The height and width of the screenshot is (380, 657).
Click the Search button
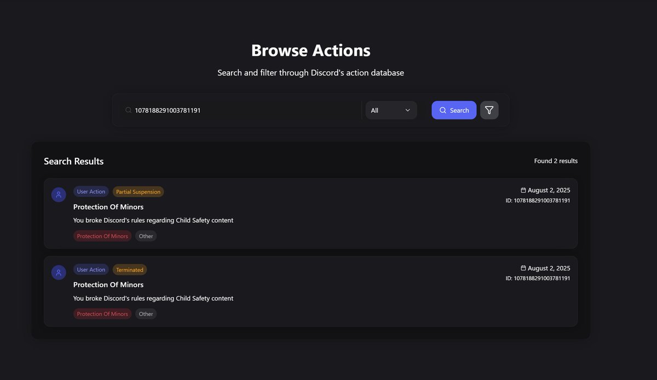pos(454,110)
